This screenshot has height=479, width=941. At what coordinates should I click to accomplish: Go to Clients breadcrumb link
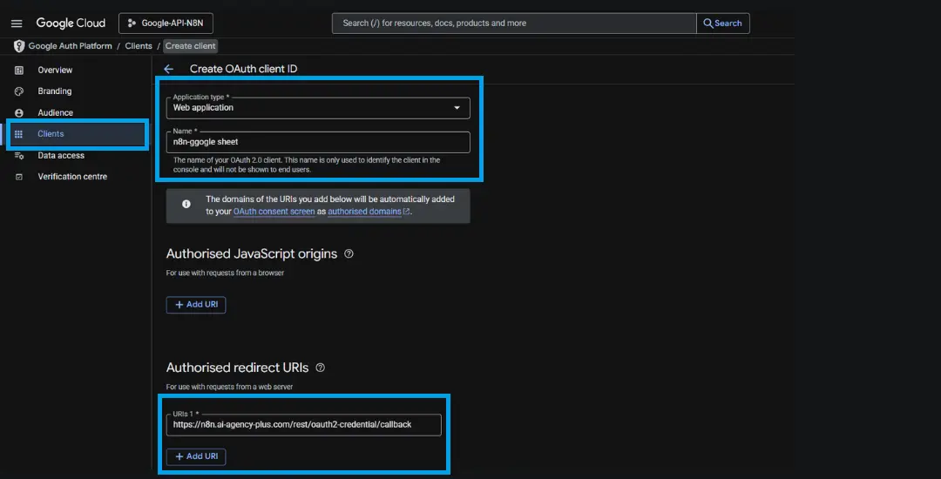[139, 46]
